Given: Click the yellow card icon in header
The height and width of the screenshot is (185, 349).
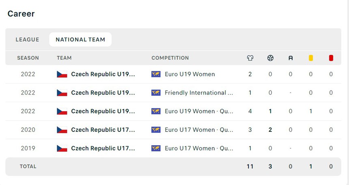Looking at the screenshot, I should coord(311,58).
